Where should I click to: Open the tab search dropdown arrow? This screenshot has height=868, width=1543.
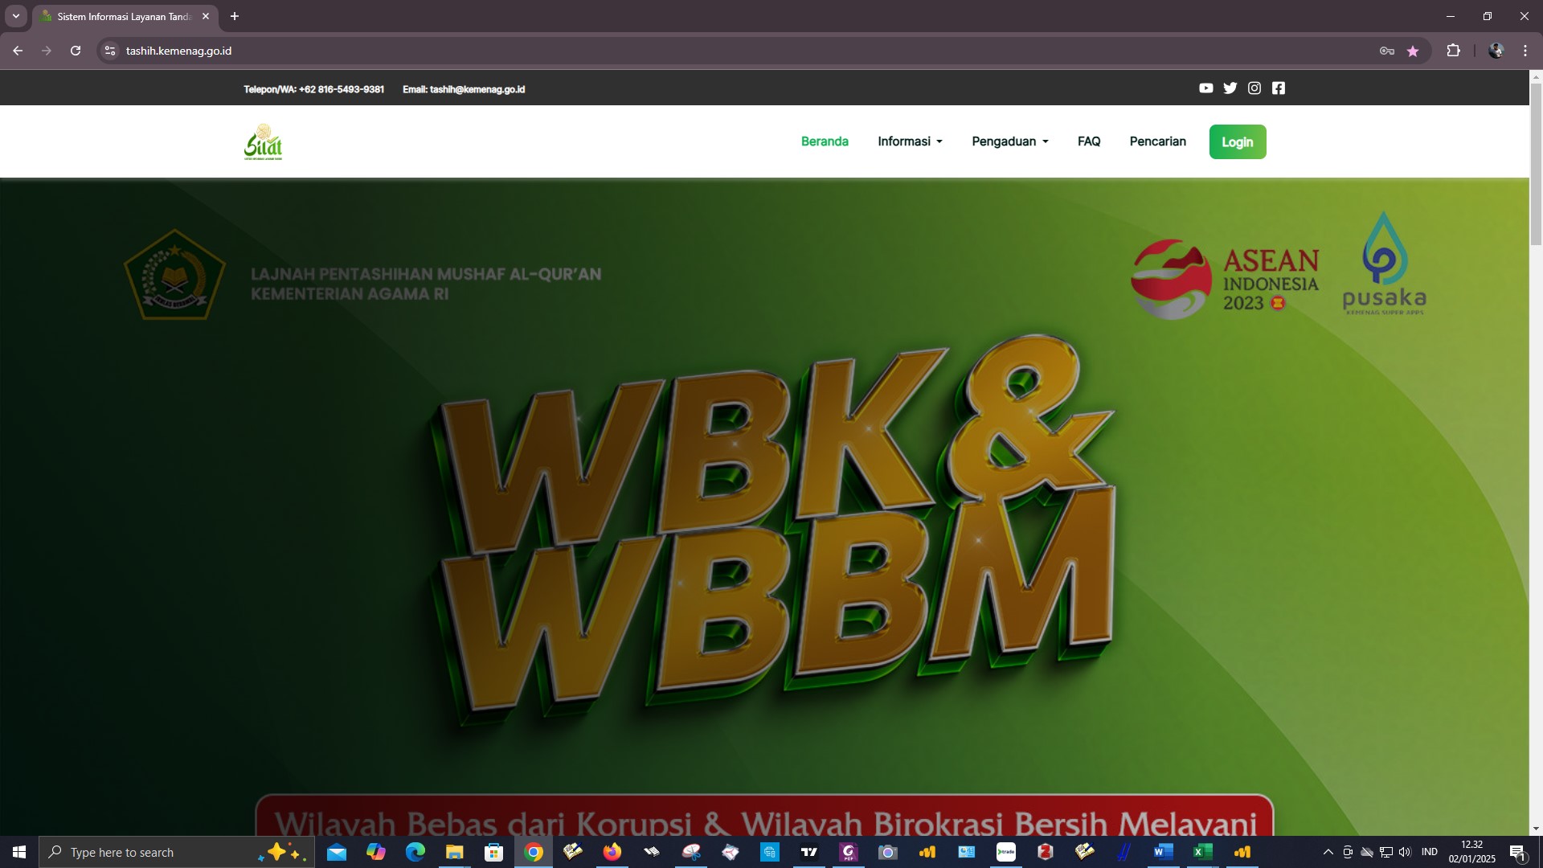[x=15, y=16]
